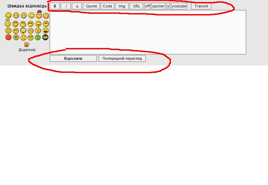Insert the green sick smiley
This screenshot has height=185, width=268.
[38, 37]
